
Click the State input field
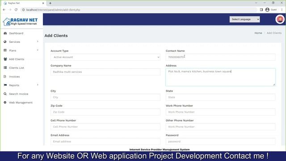[x=220, y=97]
